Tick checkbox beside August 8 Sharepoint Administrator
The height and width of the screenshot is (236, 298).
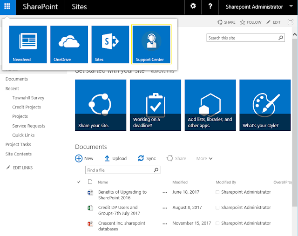click(217, 208)
